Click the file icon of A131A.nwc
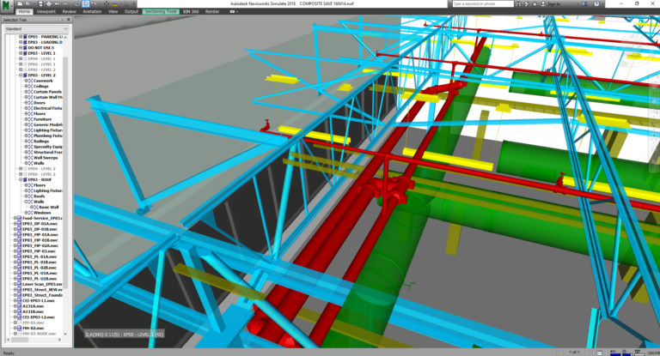Viewport: 660px width, 356px height. click(x=19, y=306)
